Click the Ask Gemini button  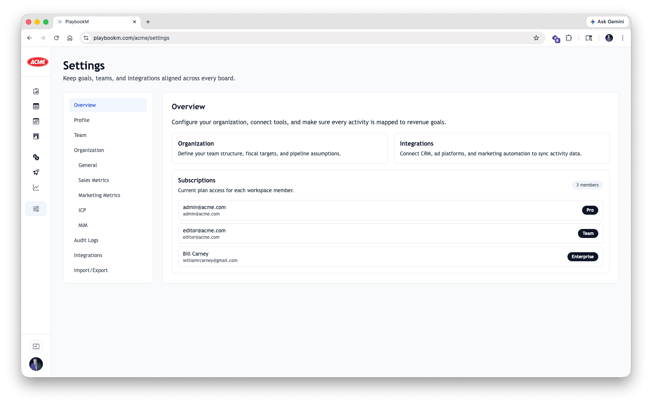coord(607,21)
